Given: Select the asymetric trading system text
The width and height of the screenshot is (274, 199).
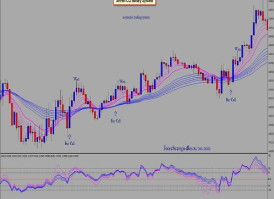Looking at the screenshot, I should click(136, 17).
